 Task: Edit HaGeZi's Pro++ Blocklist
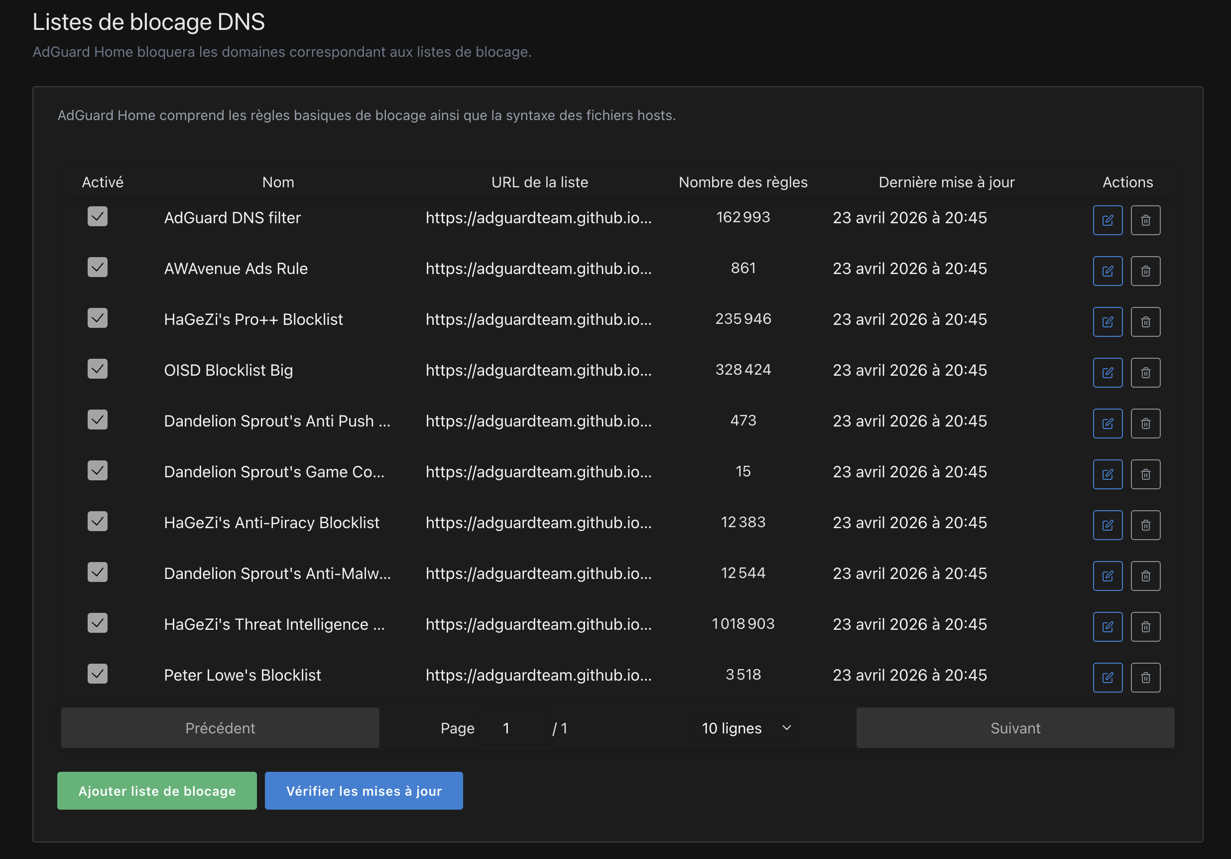click(x=1108, y=322)
